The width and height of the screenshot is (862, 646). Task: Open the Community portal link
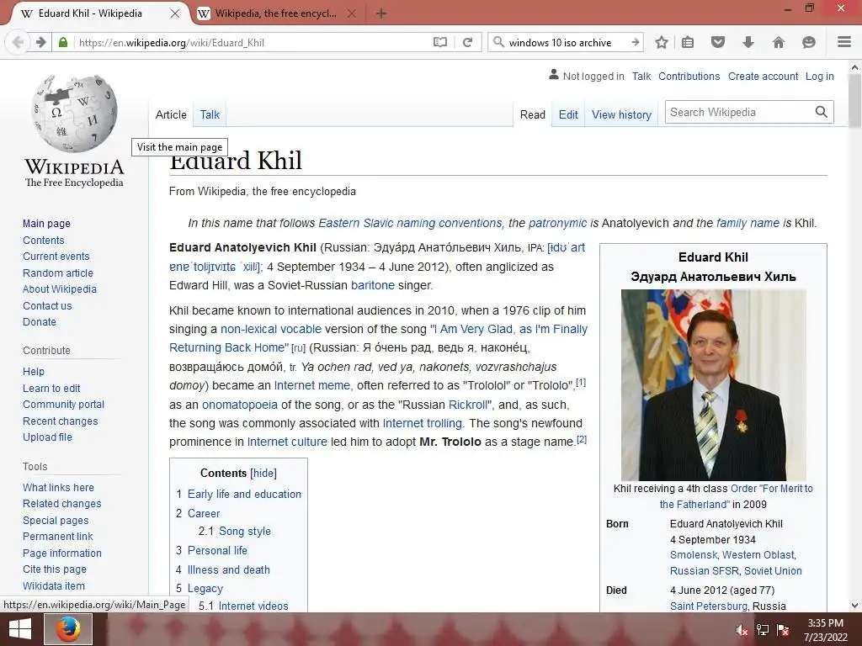tap(64, 404)
